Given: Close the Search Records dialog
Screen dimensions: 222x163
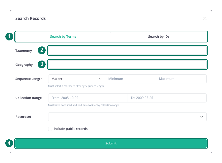Looking at the screenshot, I should 205,19.
